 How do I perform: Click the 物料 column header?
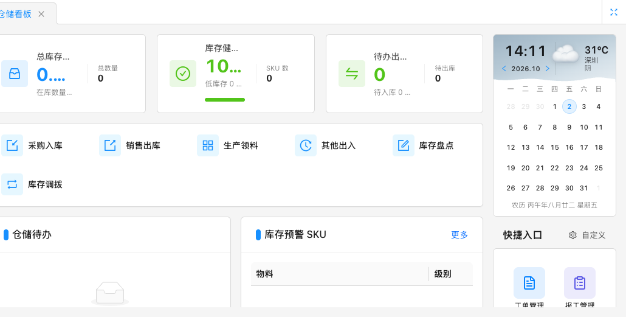340,274
